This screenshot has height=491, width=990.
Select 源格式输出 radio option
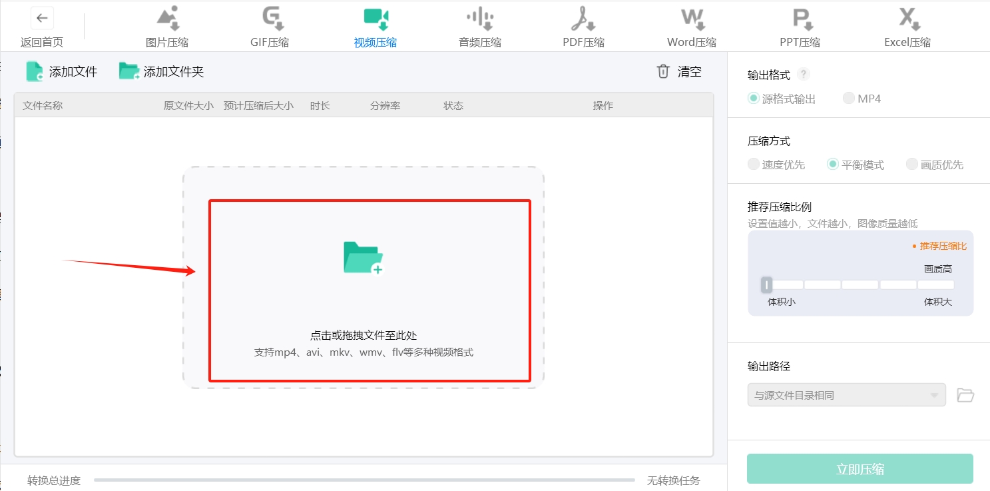pos(782,99)
